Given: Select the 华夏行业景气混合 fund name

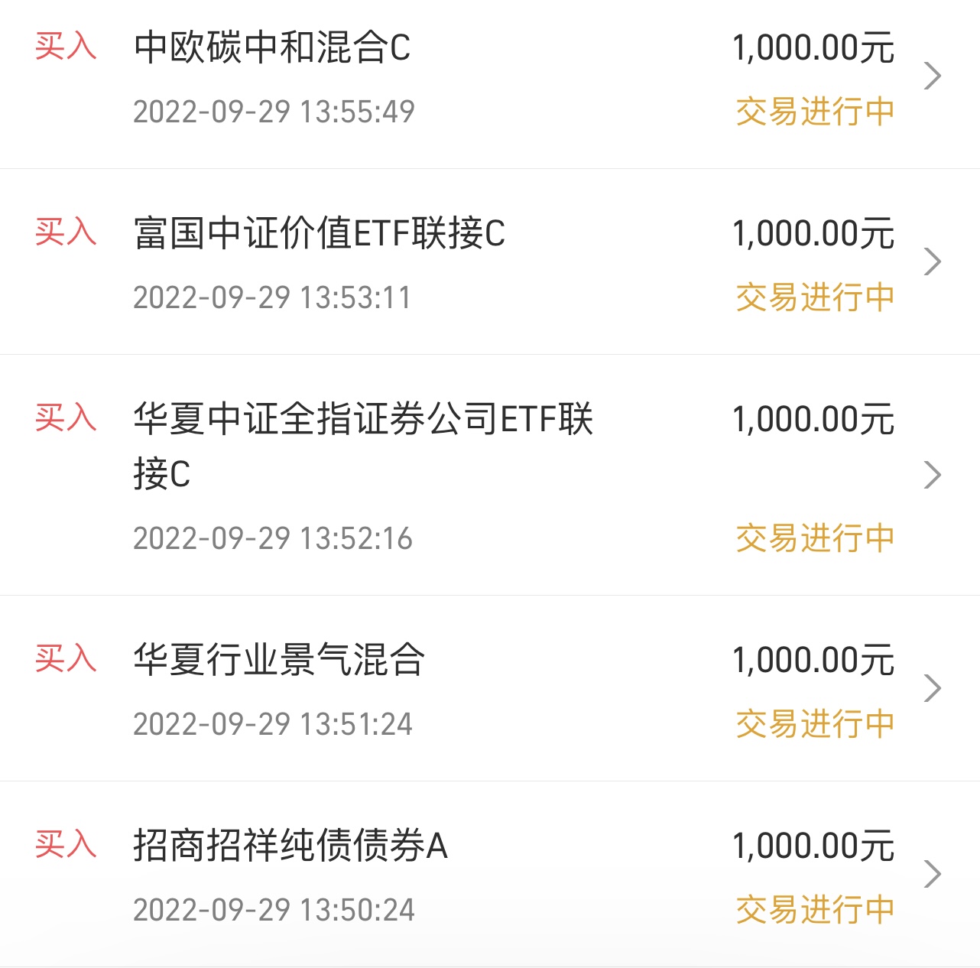Looking at the screenshot, I should [x=279, y=660].
